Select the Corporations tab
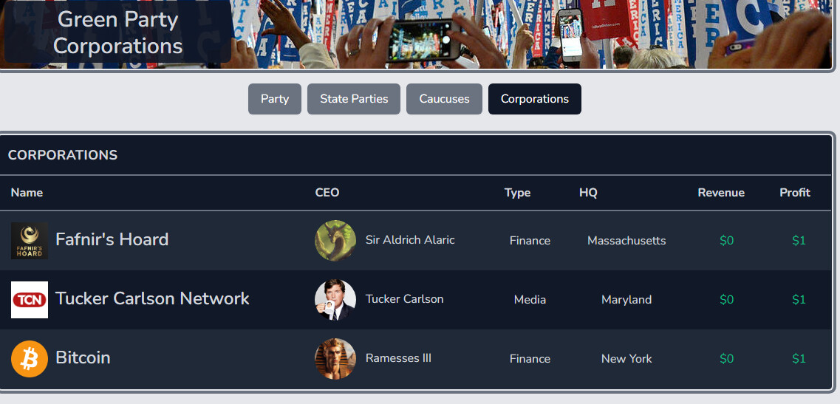Viewport: 840px width, 404px height. coord(535,99)
